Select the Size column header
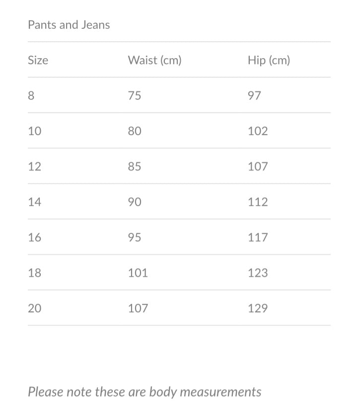The image size is (361, 413). tap(38, 60)
